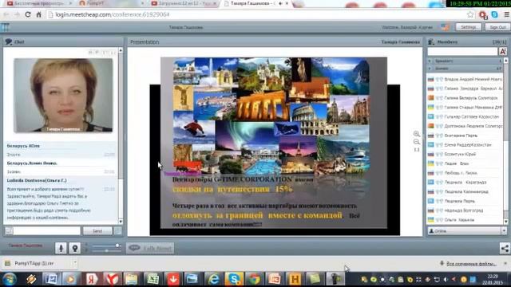Select the member row ending in Калининград
The width and height of the screenshot is (511, 287).
[x=465, y=191]
